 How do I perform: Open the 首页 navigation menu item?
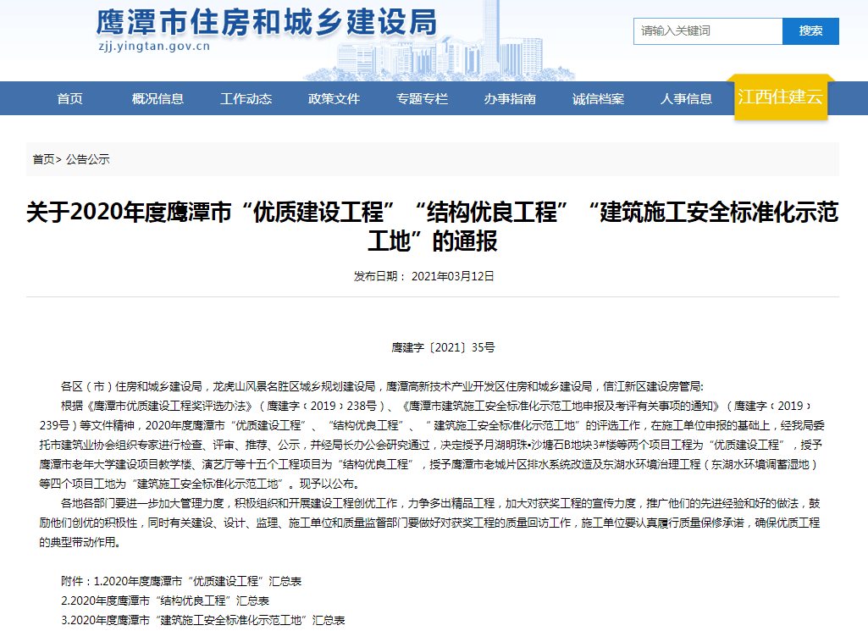point(70,98)
